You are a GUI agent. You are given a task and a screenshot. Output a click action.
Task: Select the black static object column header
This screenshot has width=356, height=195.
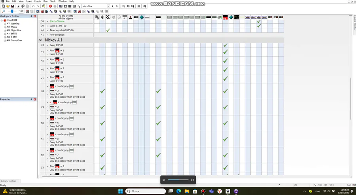pos(237,17)
